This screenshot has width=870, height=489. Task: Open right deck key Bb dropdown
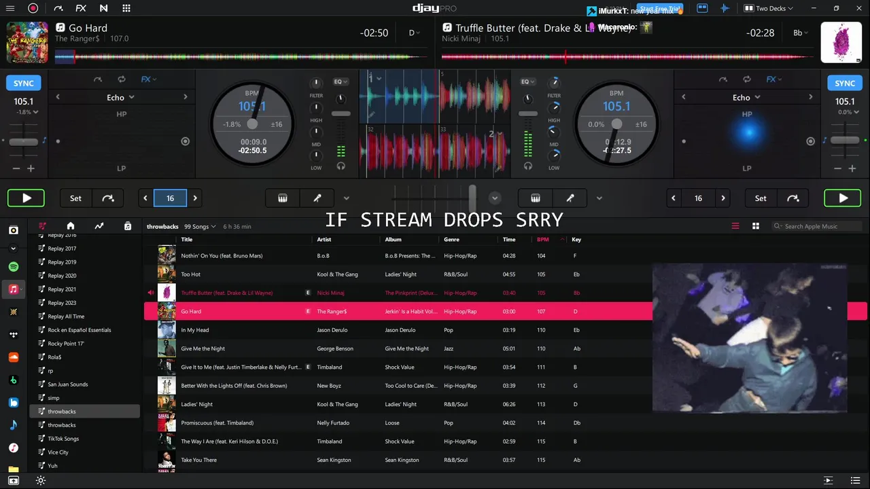[x=802, y=33]
